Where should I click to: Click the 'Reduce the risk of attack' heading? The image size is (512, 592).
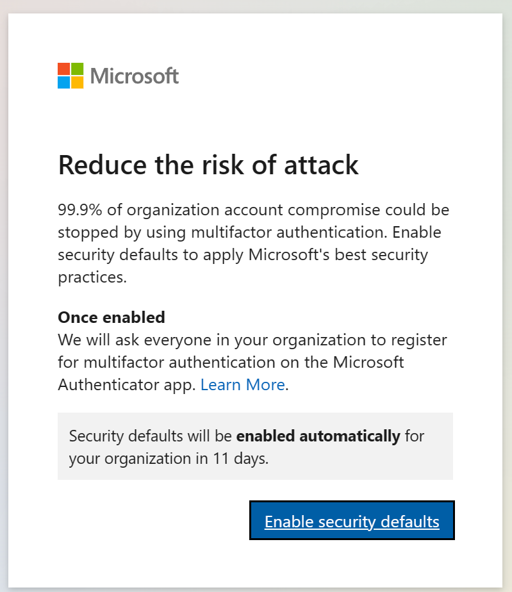tap(208, 165)
